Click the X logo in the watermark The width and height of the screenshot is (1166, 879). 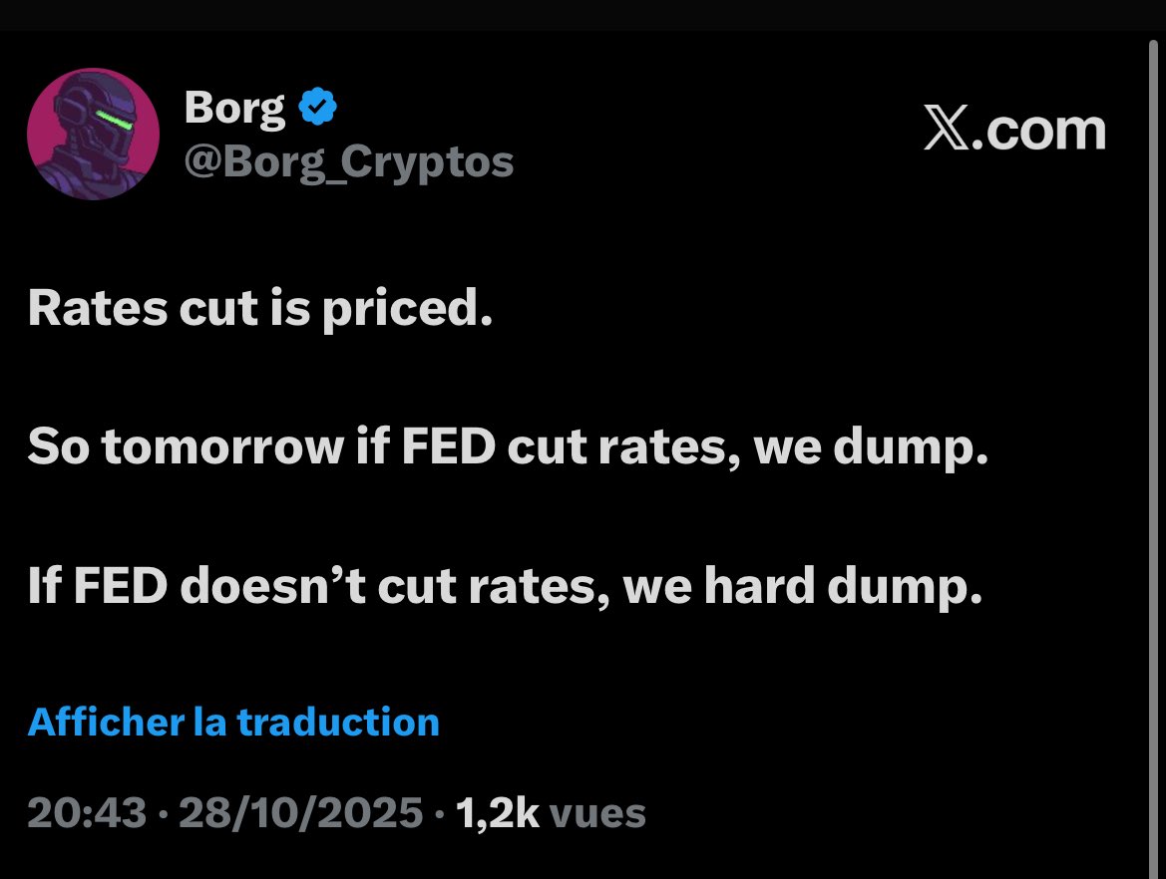[x=944, y=131]
